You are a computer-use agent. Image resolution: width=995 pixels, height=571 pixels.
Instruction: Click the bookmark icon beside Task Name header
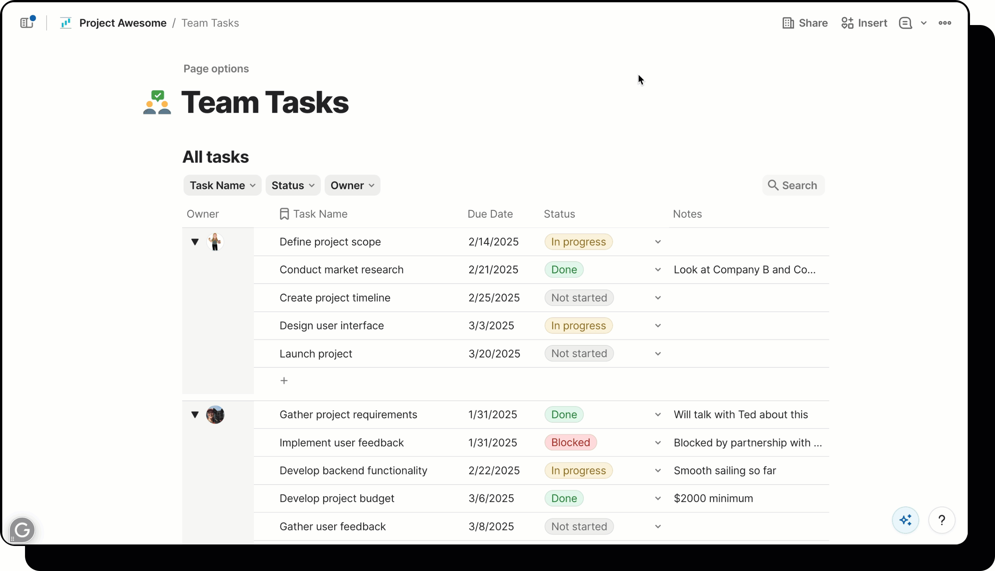[284, 214]
